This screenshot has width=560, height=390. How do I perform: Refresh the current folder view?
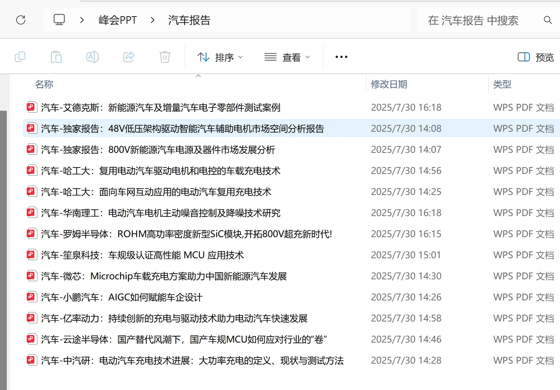[21, 20]
